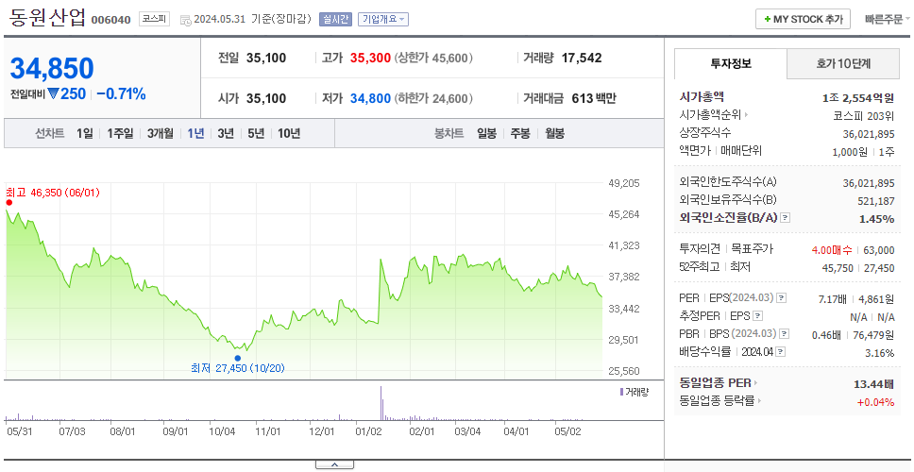Viewport: 914px width, 472px height.
Task: Collapse chart panel with bottom chevron handle
Action: click(334, 464)
